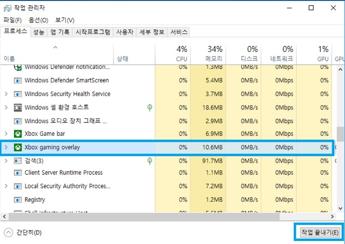Click the horizontal scrollbar thumb

144,217
